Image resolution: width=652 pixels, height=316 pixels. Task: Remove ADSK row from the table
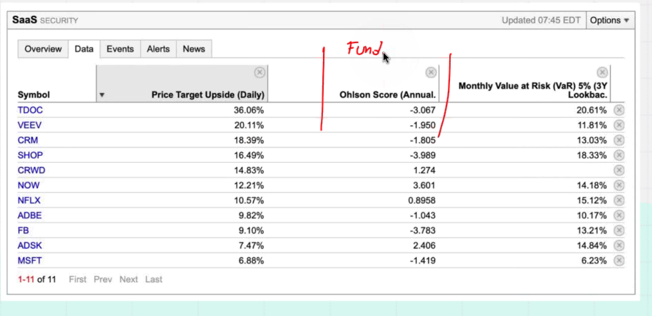click(x=619, y=245)
